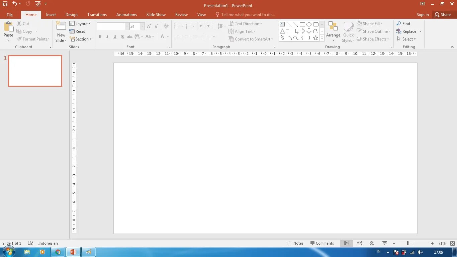Increase font size with the larger A icon
Image resolution: width=457 pixels, height=257 pixels.
[149, 26]
